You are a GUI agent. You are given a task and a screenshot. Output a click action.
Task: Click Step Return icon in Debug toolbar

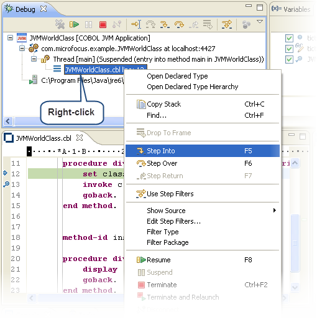(193, 25)
